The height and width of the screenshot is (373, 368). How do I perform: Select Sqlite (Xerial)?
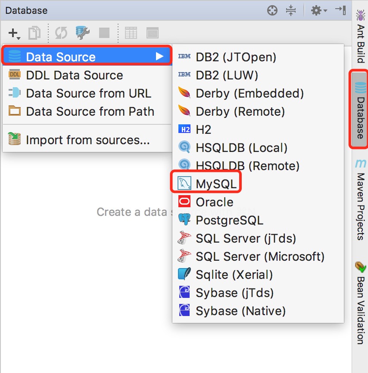tap(258, 275)
